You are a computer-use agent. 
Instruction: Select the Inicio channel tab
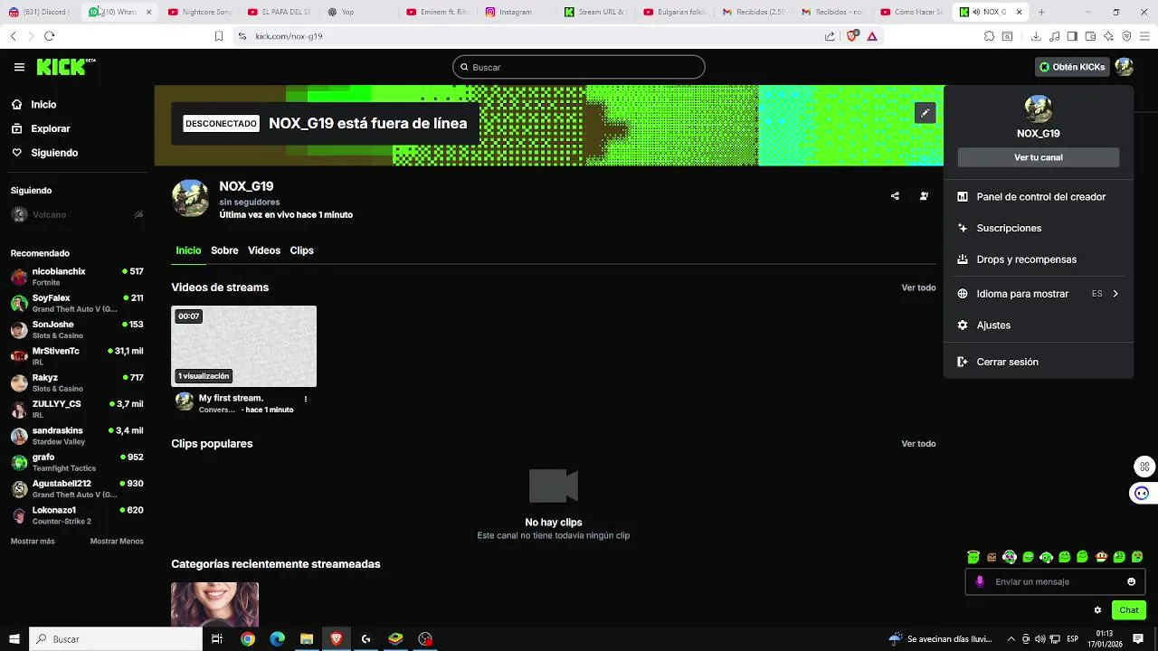pos(188,250)
